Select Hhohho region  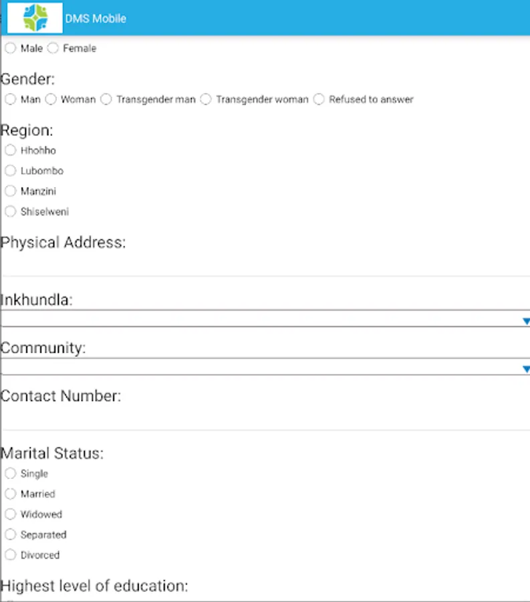[x=10, y=150]
